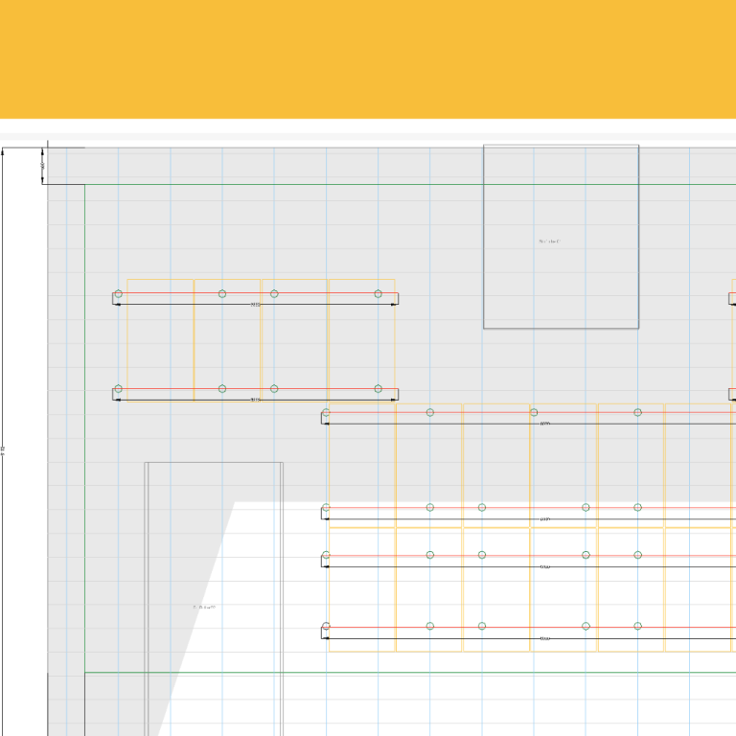Select the last visible circle on the highest long rail

coord(637,413)
